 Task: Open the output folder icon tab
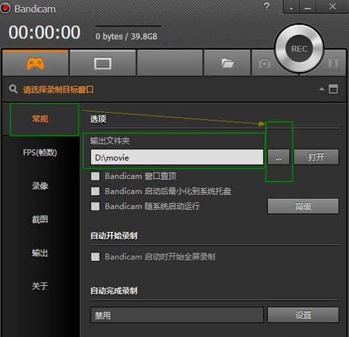227,63
